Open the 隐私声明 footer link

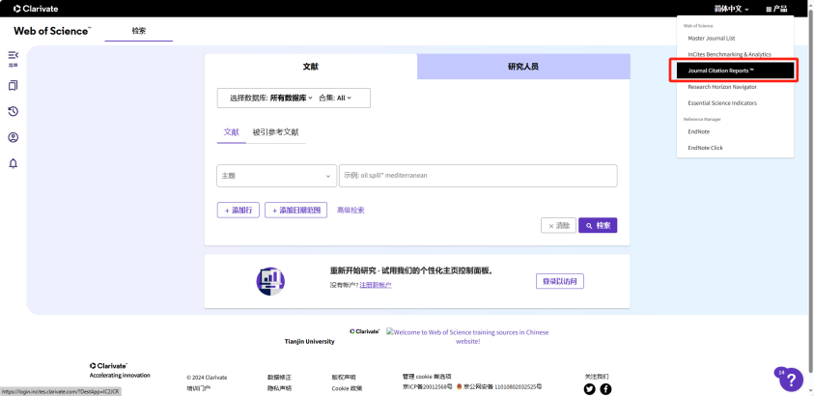coord(279,387)
